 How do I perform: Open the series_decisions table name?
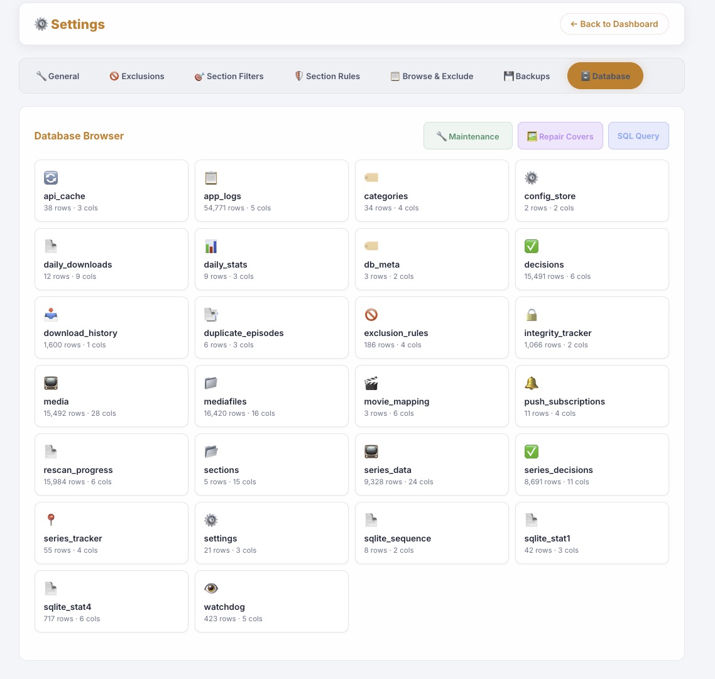[x=559, y=470]
